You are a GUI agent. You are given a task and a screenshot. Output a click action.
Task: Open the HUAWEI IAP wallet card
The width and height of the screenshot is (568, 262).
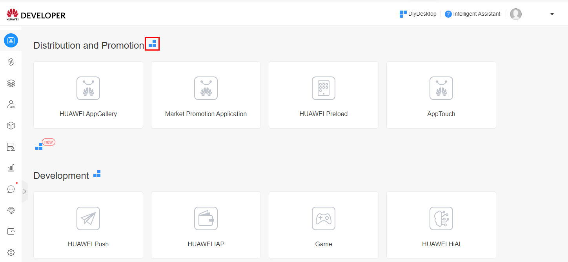pyautogui.click(x=206, y=225)
